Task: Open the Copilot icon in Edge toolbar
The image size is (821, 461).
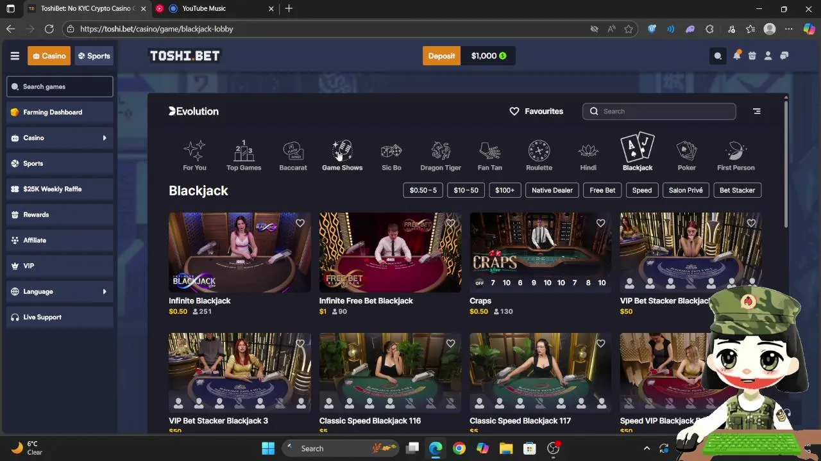Action: [x=808, y=29]
